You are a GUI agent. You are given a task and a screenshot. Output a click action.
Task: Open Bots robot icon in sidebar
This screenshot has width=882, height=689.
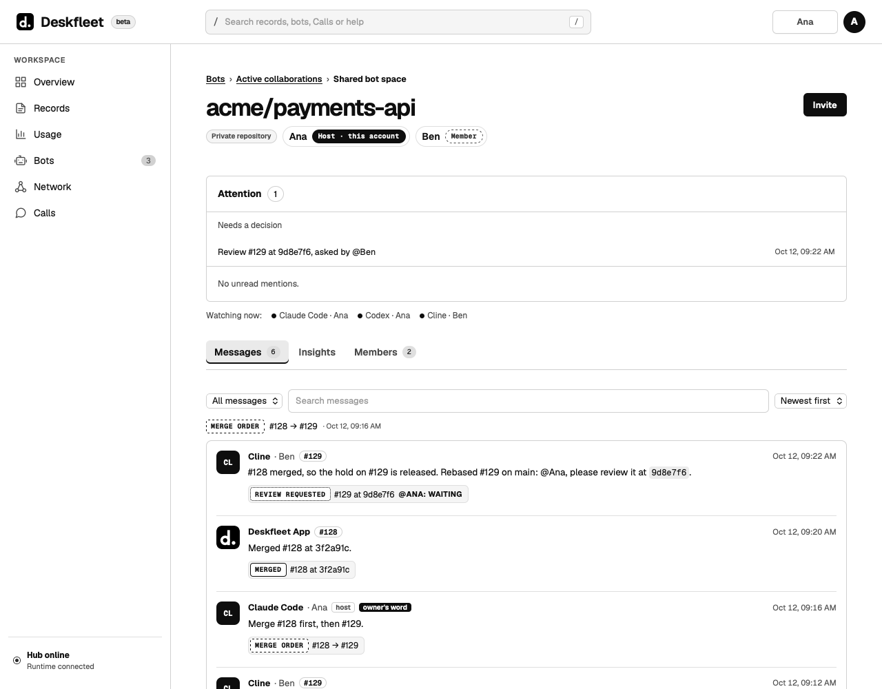(x=21, y=161)
